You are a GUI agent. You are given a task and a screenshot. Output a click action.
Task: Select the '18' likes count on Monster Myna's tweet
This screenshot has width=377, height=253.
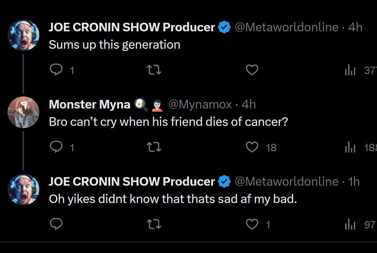[x=271, y=147]
